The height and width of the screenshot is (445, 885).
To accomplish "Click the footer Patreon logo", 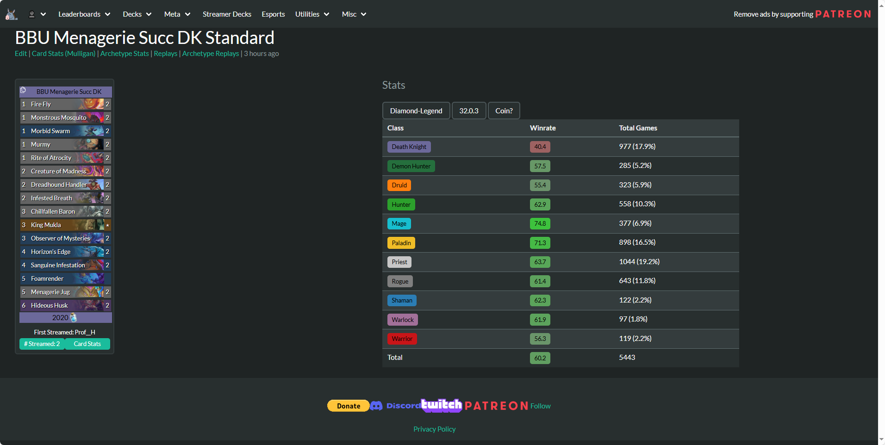I will point(496,406).
